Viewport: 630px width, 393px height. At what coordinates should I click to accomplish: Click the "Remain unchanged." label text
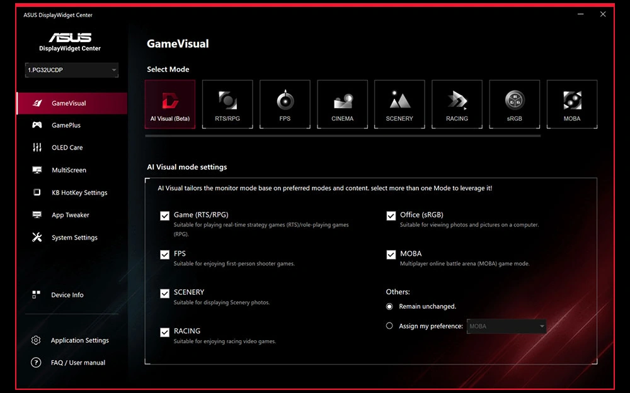pos(428,306)
